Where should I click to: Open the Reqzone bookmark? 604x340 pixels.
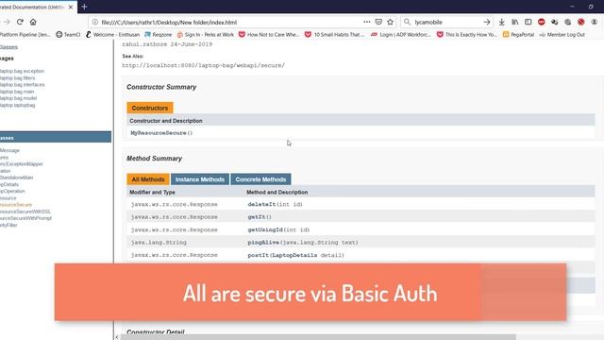click(158, 34)
